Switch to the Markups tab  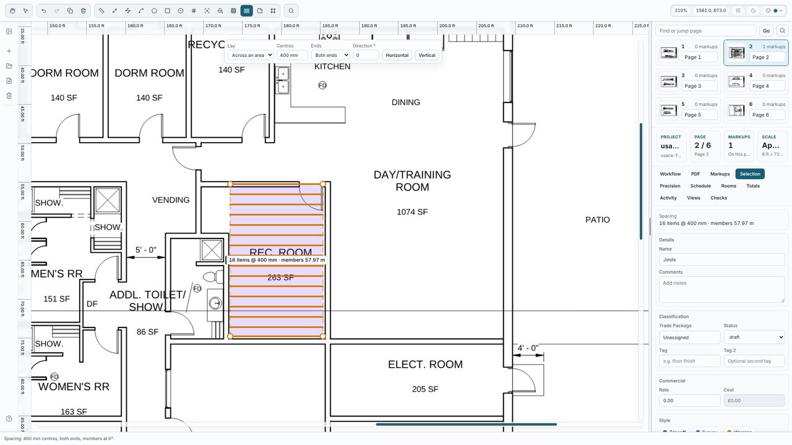(720, 174)
